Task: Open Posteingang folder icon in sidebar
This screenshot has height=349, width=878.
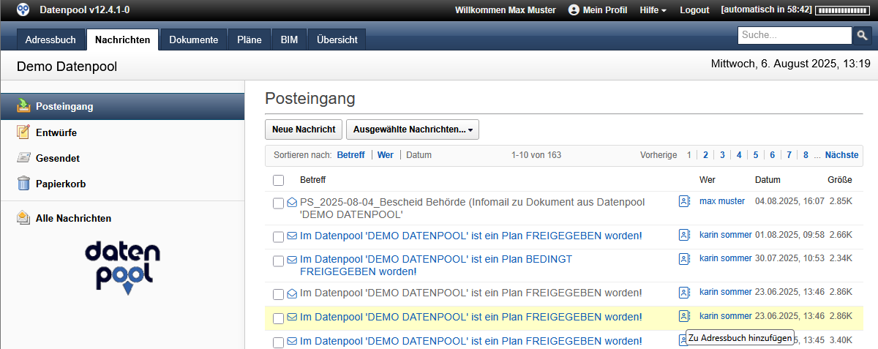Action: coord(23,106)
